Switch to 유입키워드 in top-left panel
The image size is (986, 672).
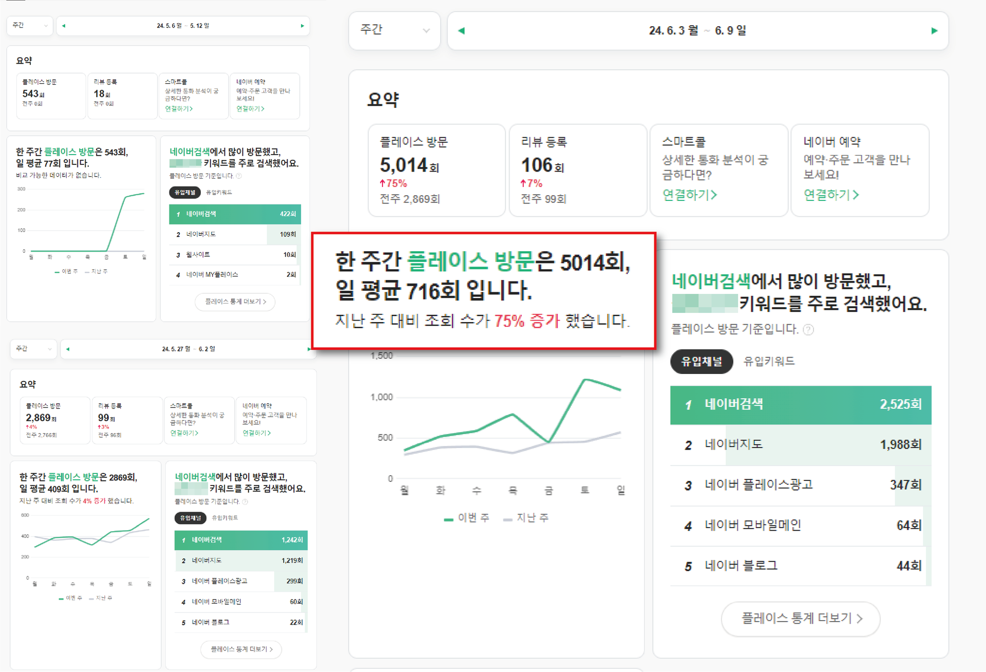(x=219, y=193)
